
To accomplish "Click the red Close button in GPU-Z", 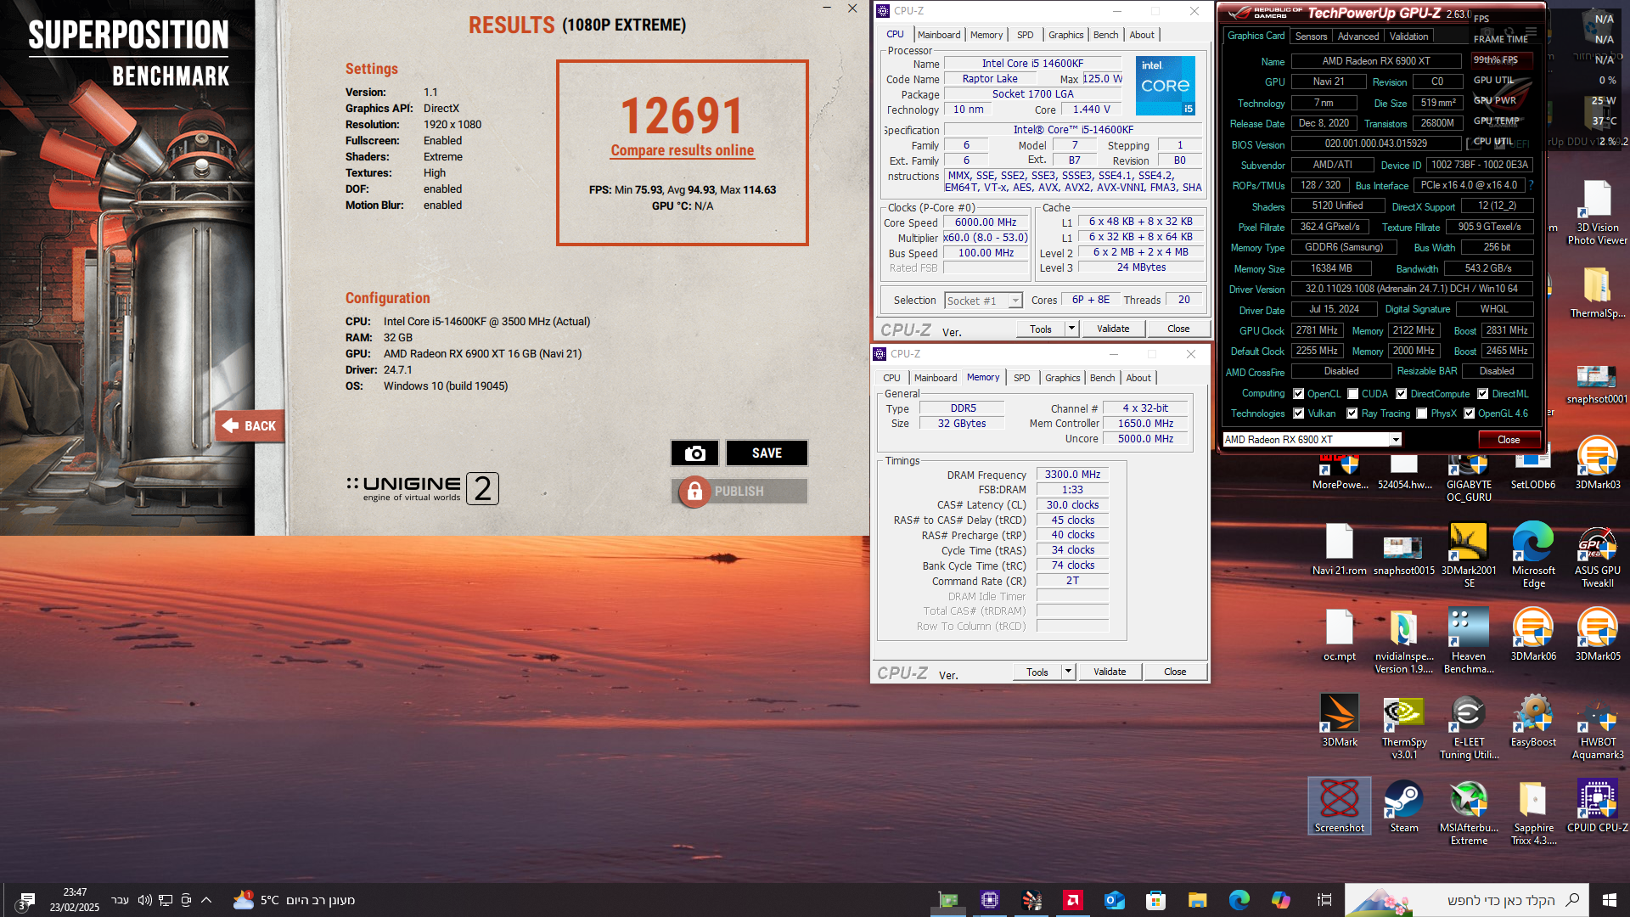I will pos(1509,440).
